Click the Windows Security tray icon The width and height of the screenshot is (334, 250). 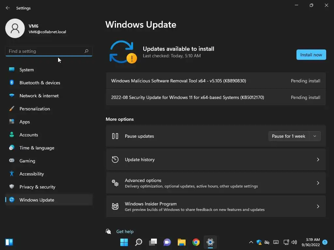[x=259, y=242]
